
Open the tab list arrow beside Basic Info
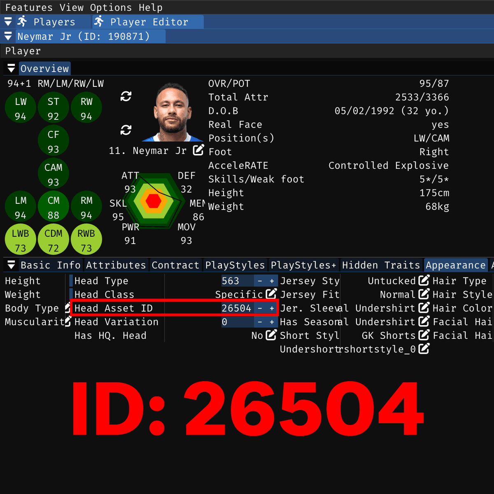click(11, 265)
